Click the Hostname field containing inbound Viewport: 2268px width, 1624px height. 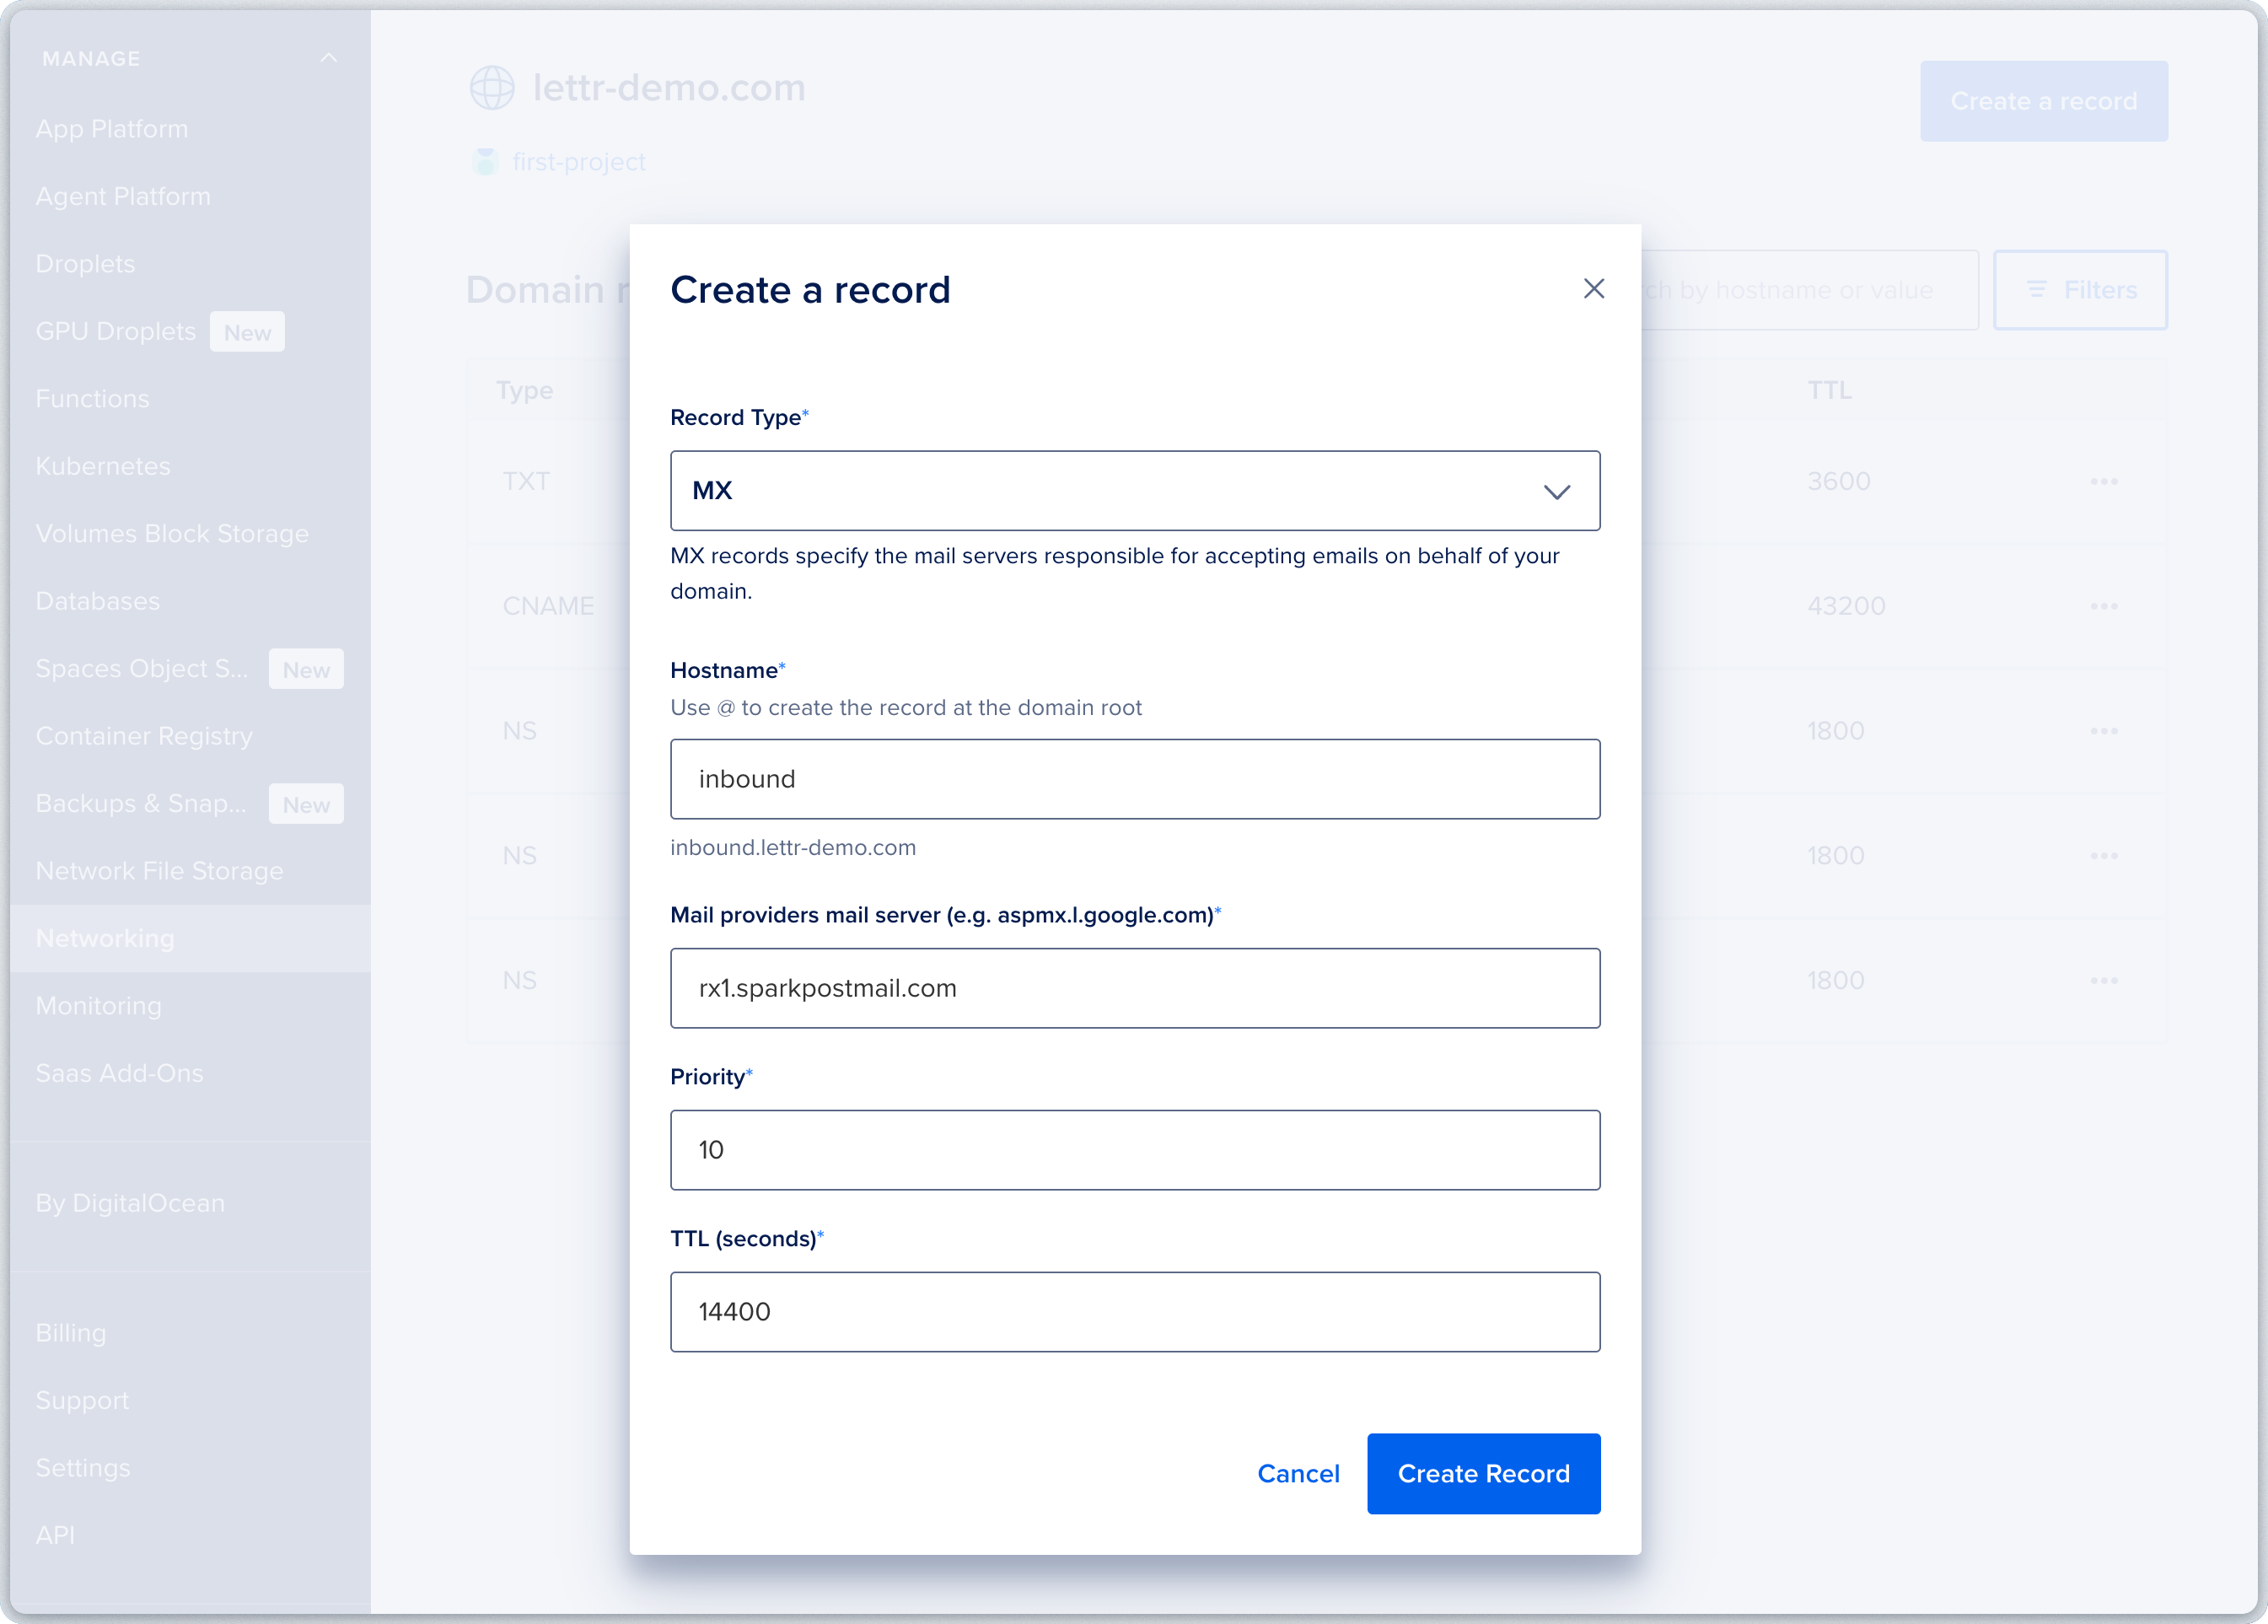click(1135, 779)
